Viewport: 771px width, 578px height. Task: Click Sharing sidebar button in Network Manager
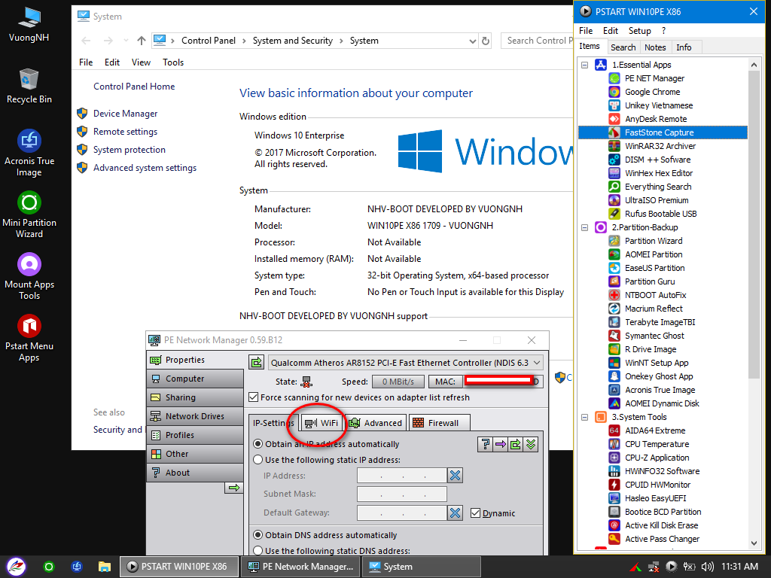pos(195,397)
